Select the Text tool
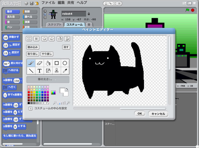Image resolution: width=199 pixels, height=148 pixels. (x=39, y=71)
